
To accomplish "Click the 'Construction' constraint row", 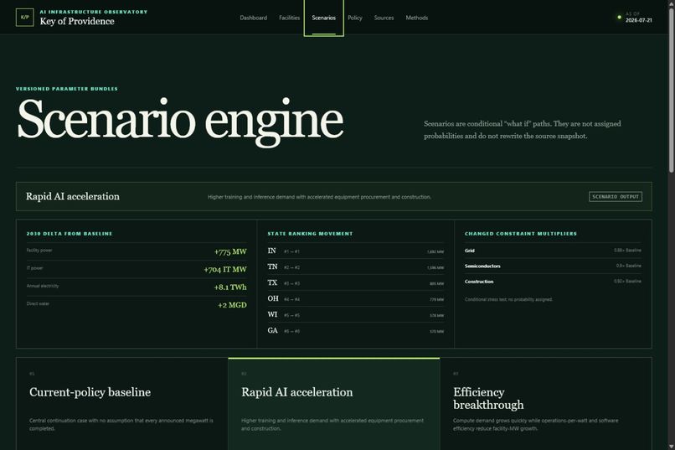I will coord(553,282).
